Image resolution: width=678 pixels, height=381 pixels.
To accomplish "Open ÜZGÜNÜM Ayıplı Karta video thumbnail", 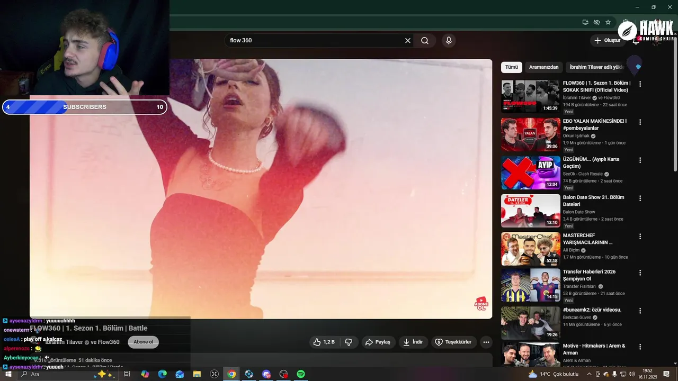I will 530,173.
